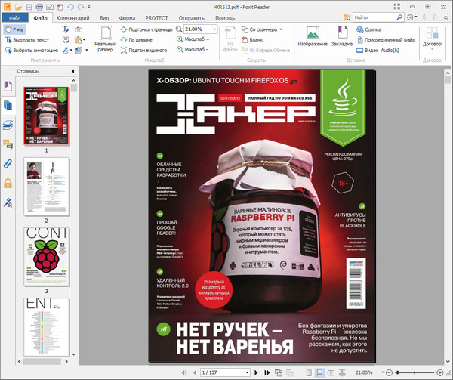Open the quick access customize arrow

point(88,7)
